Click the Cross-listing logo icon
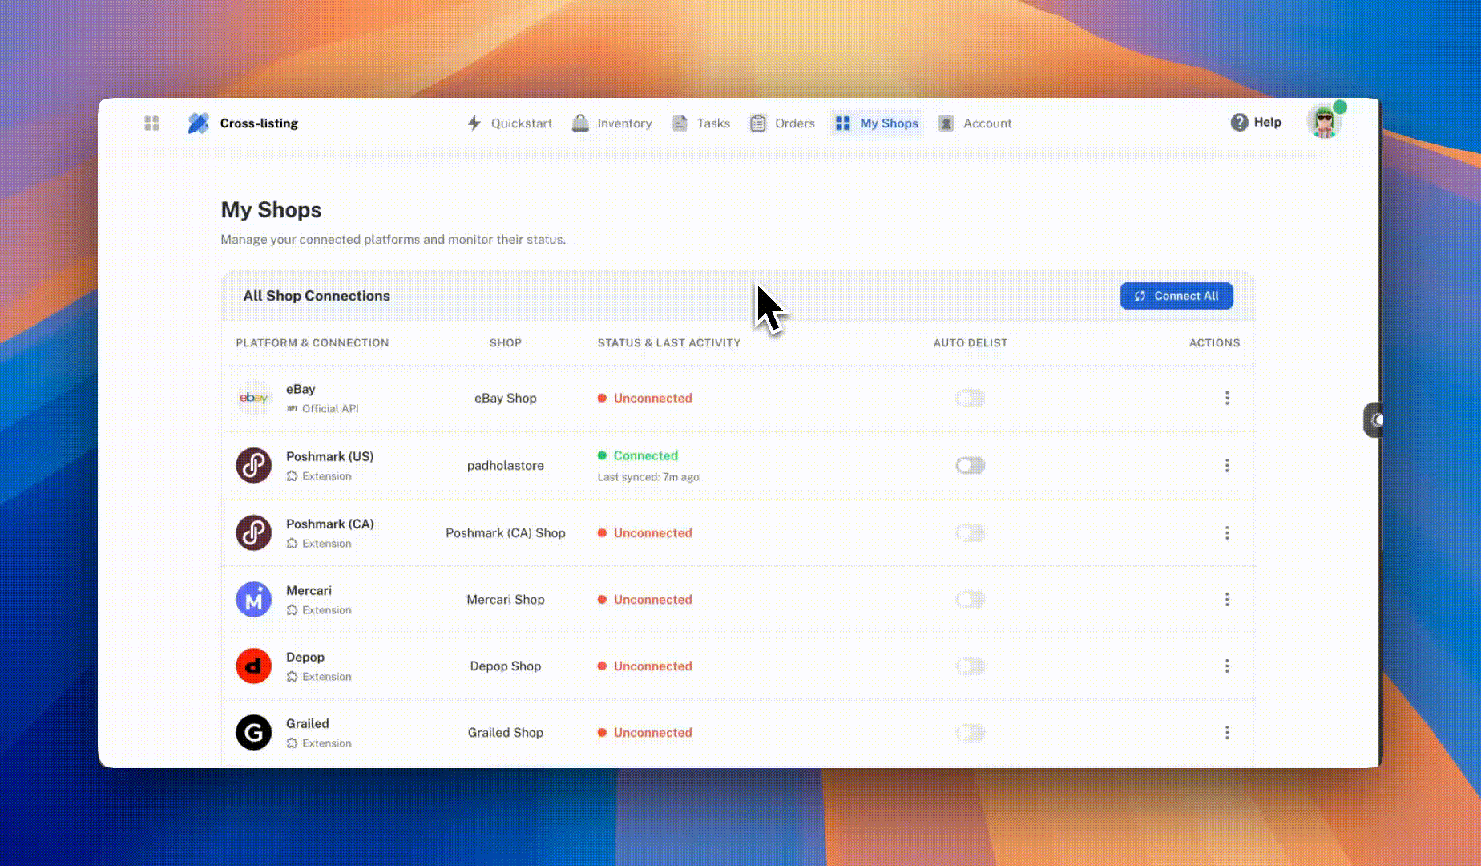This screenshot has height=866, width=1481. [x=198, y=123]
